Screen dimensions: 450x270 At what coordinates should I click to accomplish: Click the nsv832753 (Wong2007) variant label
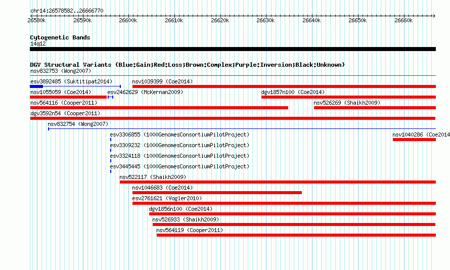click(61, 71)
